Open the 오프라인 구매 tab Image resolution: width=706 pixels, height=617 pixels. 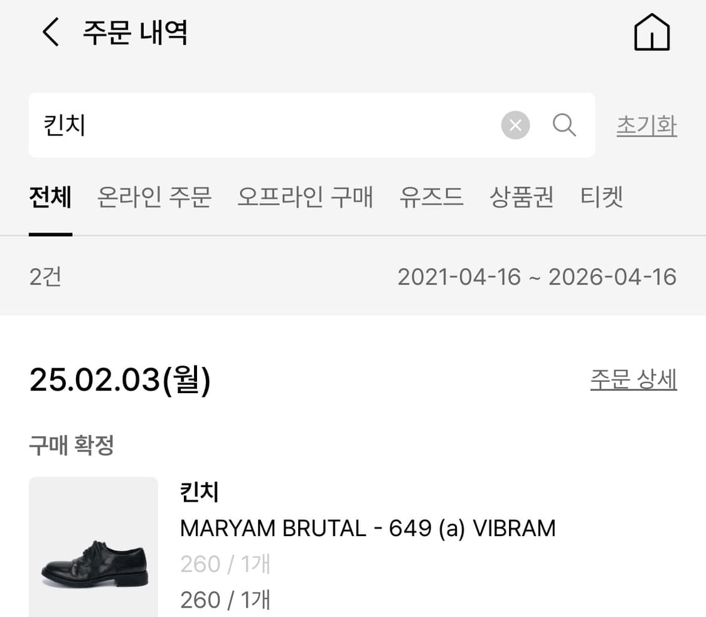[x=305, y=198]
